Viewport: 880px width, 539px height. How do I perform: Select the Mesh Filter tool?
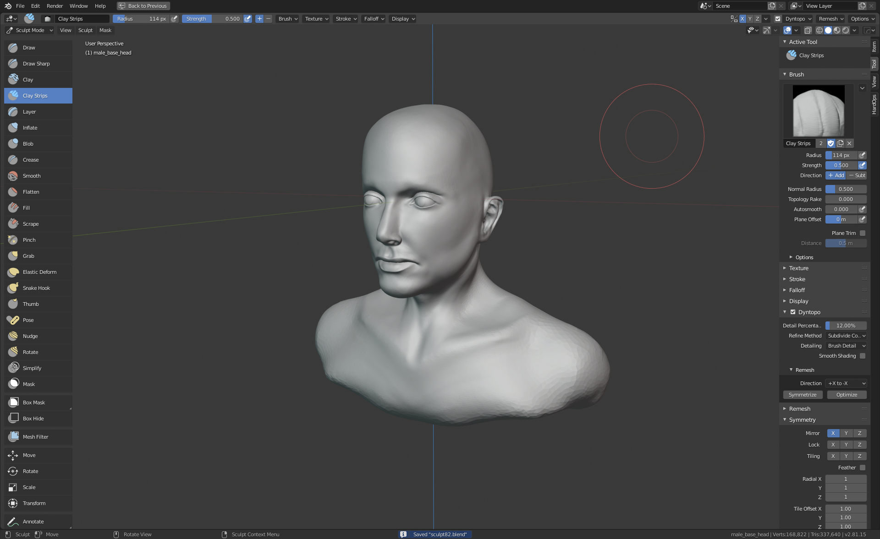click(x=35, y=437)
